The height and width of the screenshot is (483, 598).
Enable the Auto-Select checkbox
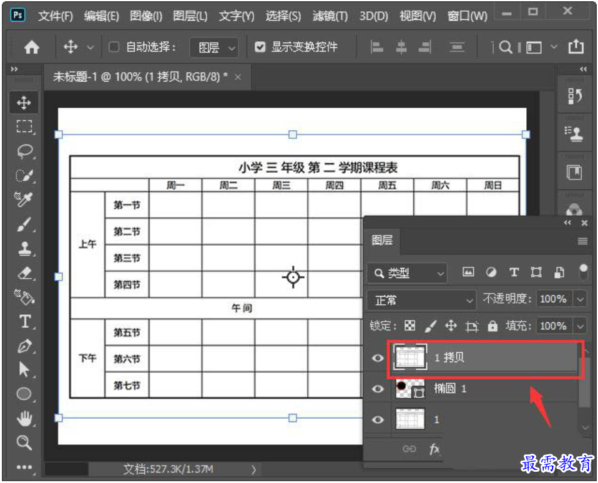pos(114,47)
